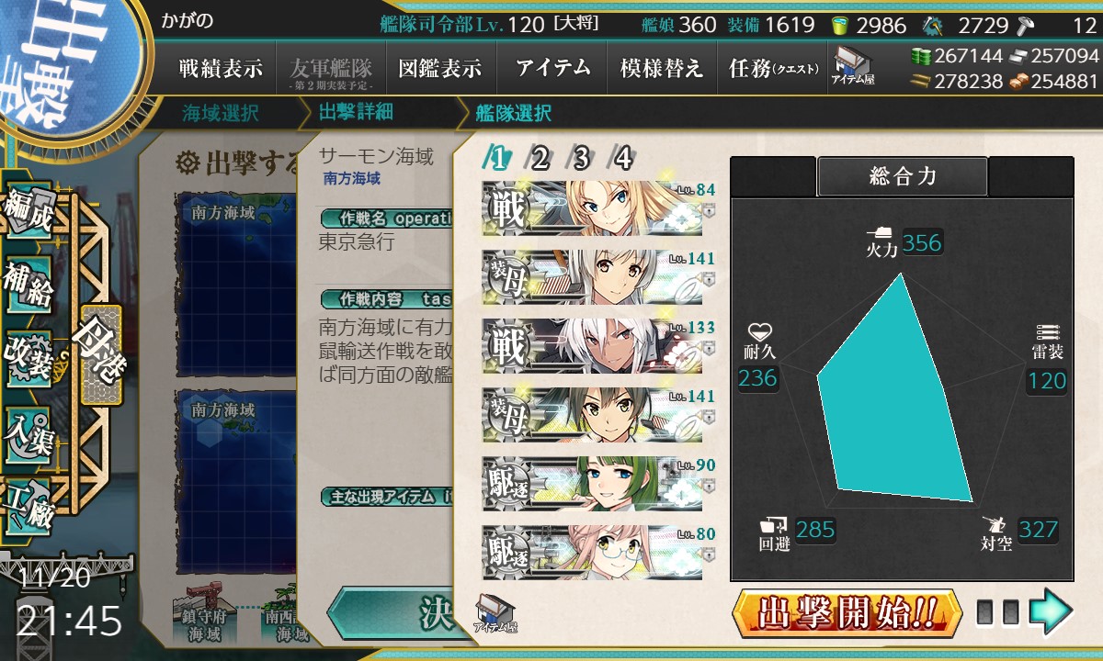Open the 入渠 docking menu icon

coord(28,432)
